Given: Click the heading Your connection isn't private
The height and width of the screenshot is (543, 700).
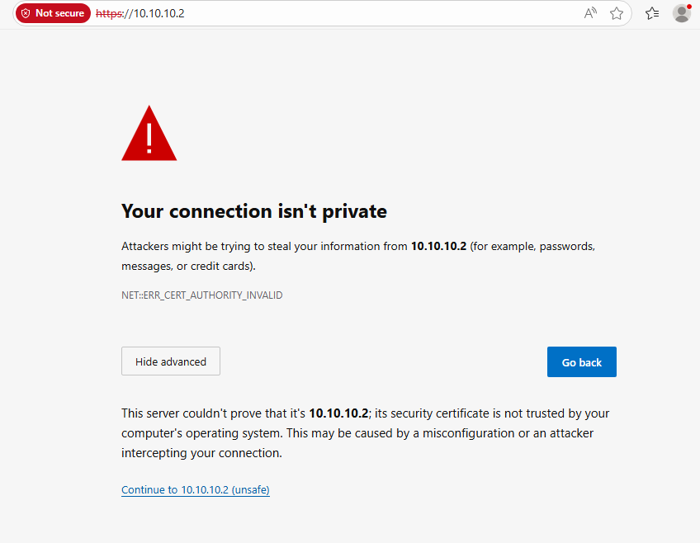Looking at the screenshot, I should pyautogui.click(x=253, y=211).
